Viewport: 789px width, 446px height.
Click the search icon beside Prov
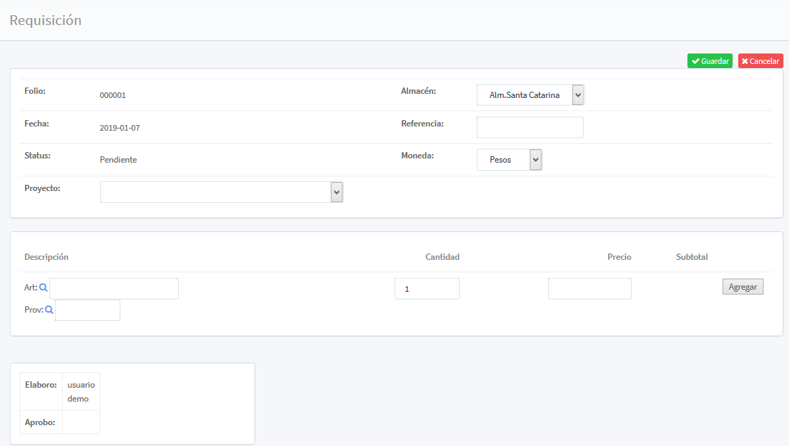point(49,310)
